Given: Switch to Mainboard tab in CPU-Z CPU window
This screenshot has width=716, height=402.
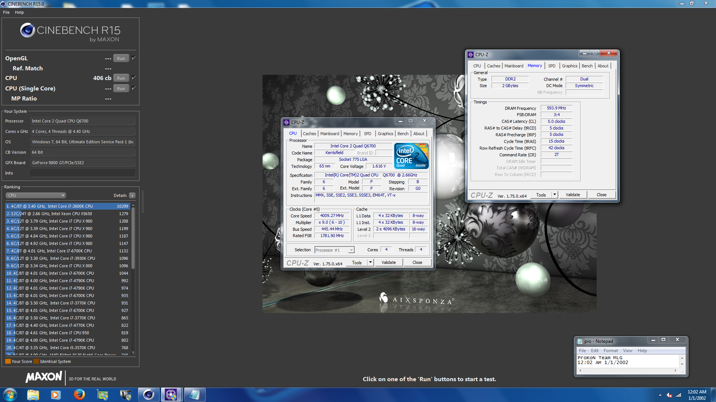Looking at the screenshot, I should pos(330,134).
